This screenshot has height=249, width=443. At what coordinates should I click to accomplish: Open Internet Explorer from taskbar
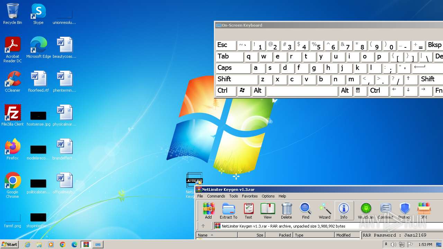[x=27, y=245]
